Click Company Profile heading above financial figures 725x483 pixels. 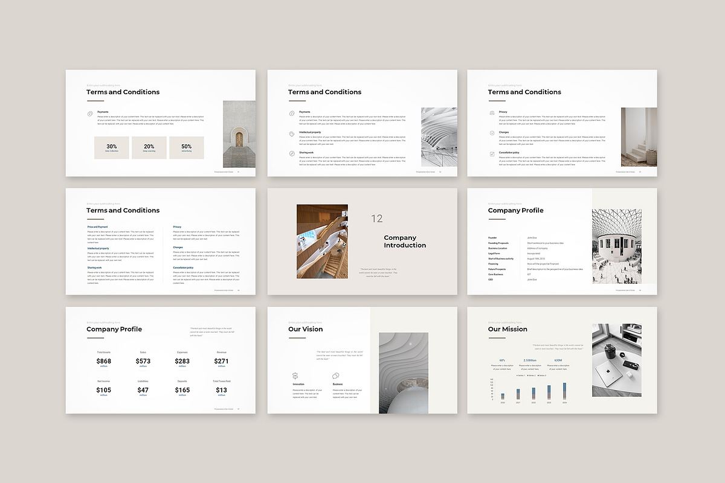tap(114, 329)
